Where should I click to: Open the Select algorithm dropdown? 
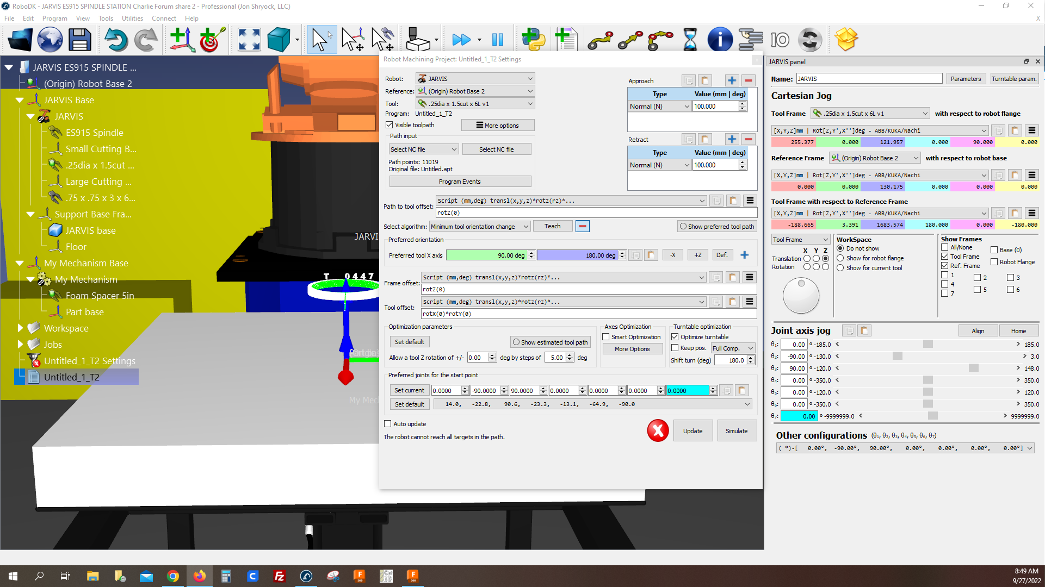(479, 227)
